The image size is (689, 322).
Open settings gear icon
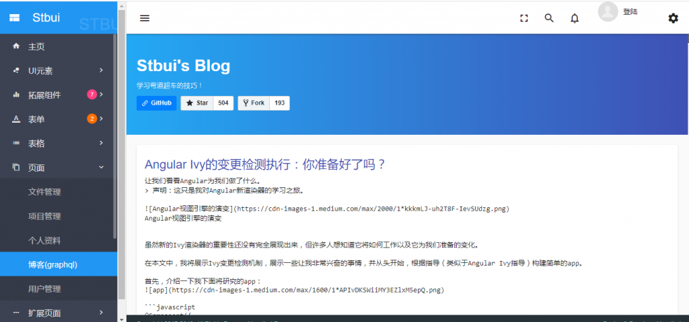(x=673, y=18)
